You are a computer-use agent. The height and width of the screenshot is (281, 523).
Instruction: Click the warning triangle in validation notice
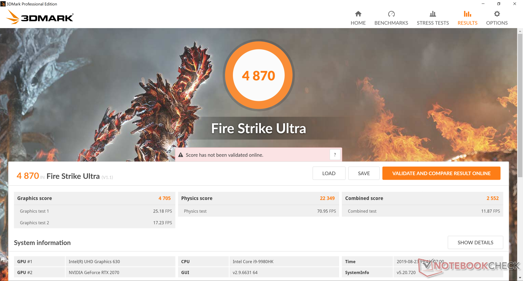click(181, 155)
